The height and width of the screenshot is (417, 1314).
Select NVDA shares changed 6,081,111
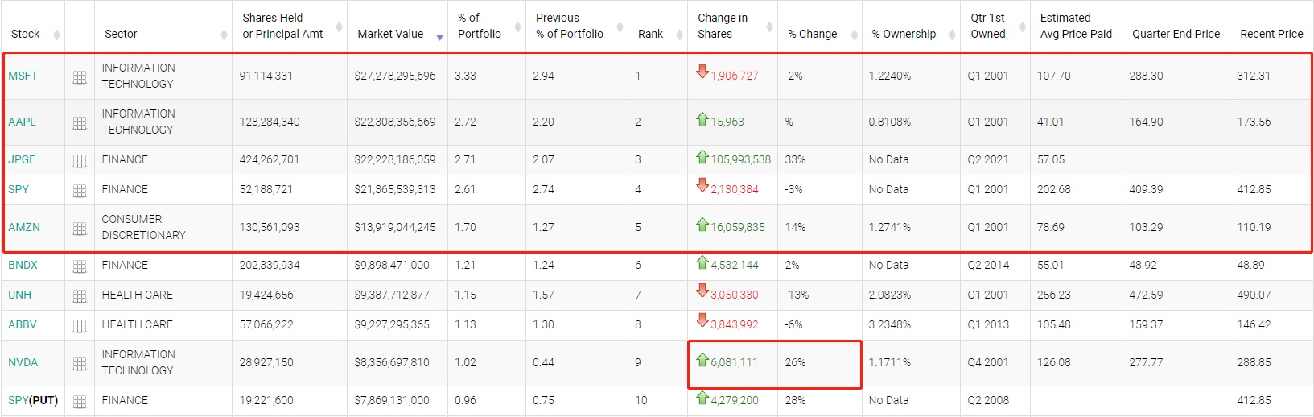pyautogui.click(x=734, y=362)
